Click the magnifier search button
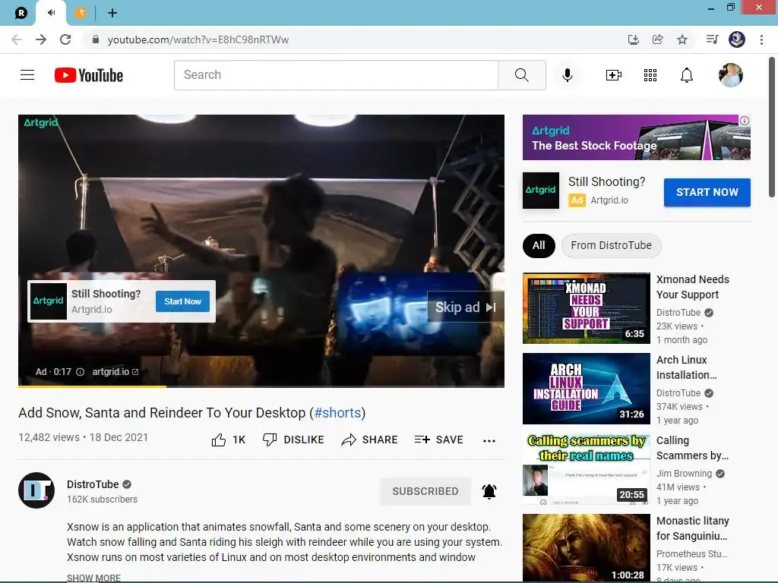Viewport: 778px width, 583px height. [x=522, y=75]
